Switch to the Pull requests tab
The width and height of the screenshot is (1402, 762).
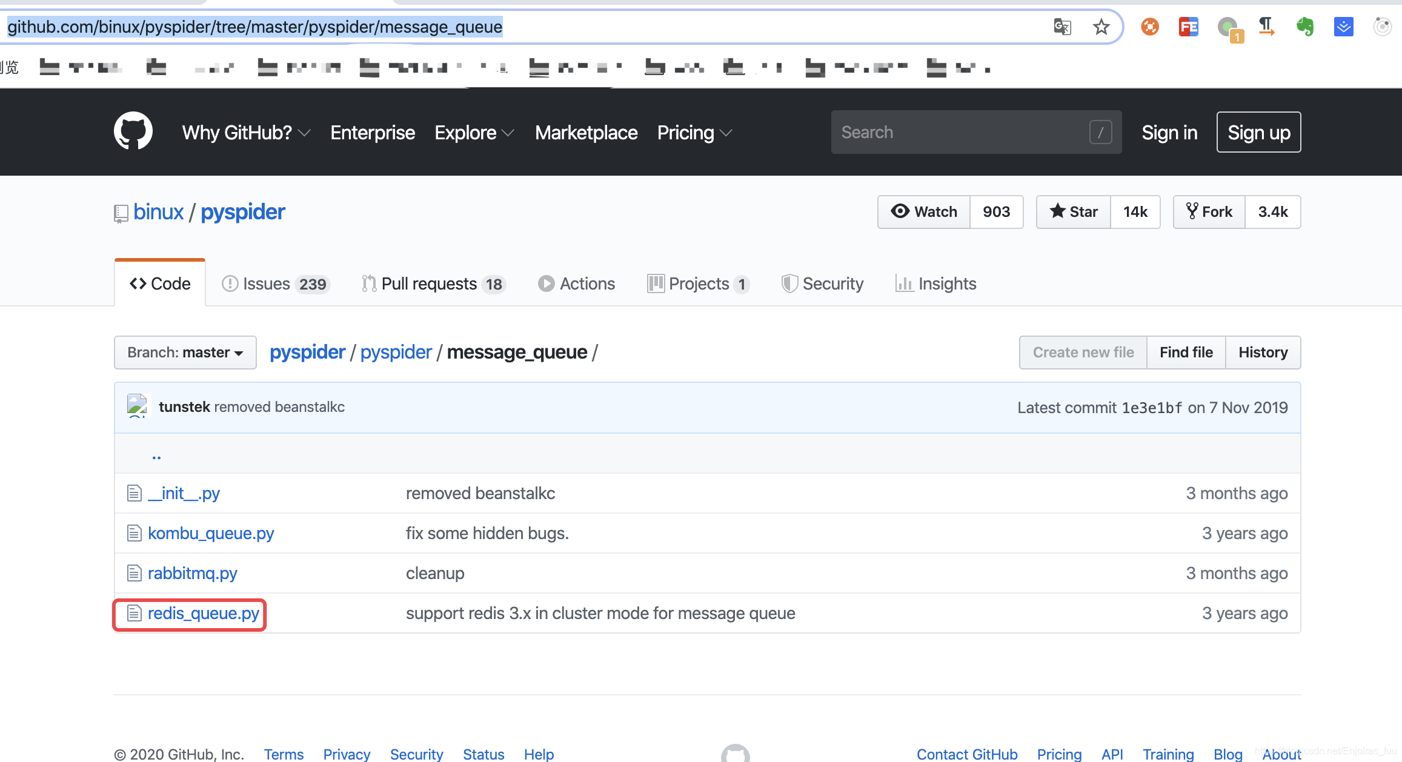(x=434, y=283)
